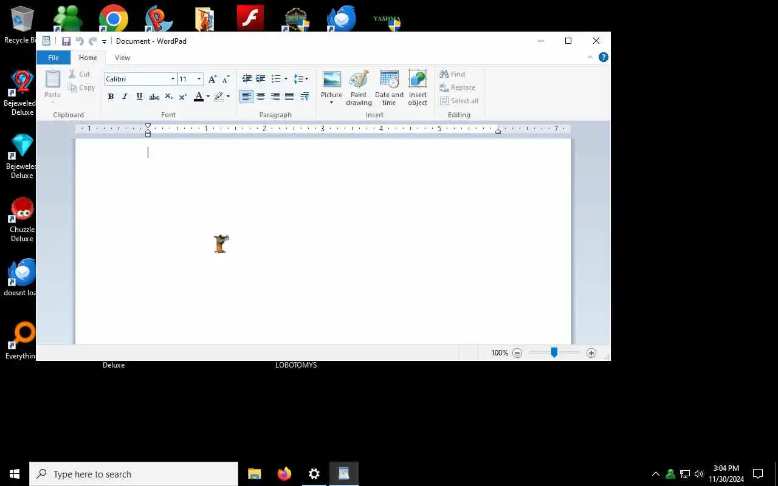Image resolution: width=778 pixels, height=486 pixels.
Task: Open WordPad Help question mark
Action: (x=604, y=57)
